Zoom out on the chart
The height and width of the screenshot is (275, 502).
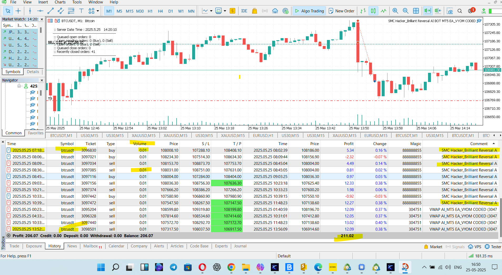click(405, 11)
